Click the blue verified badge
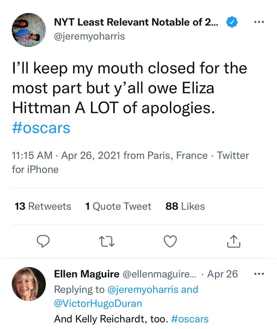This screenshot has height=329, width=277. pos(232,22)
